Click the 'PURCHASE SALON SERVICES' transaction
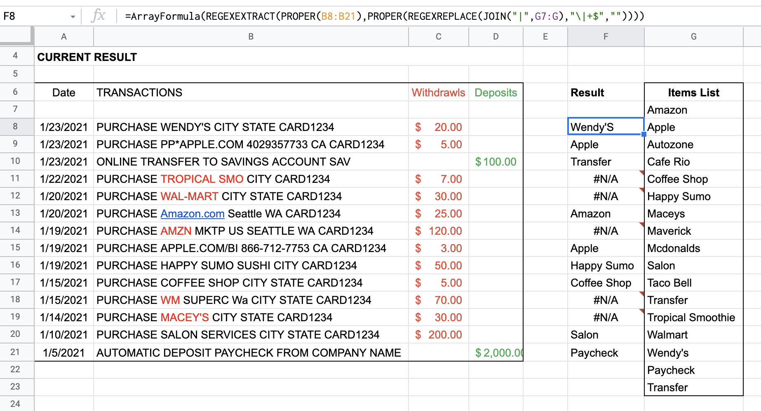This screenshot has height=411, width=761. coord(251,334)
